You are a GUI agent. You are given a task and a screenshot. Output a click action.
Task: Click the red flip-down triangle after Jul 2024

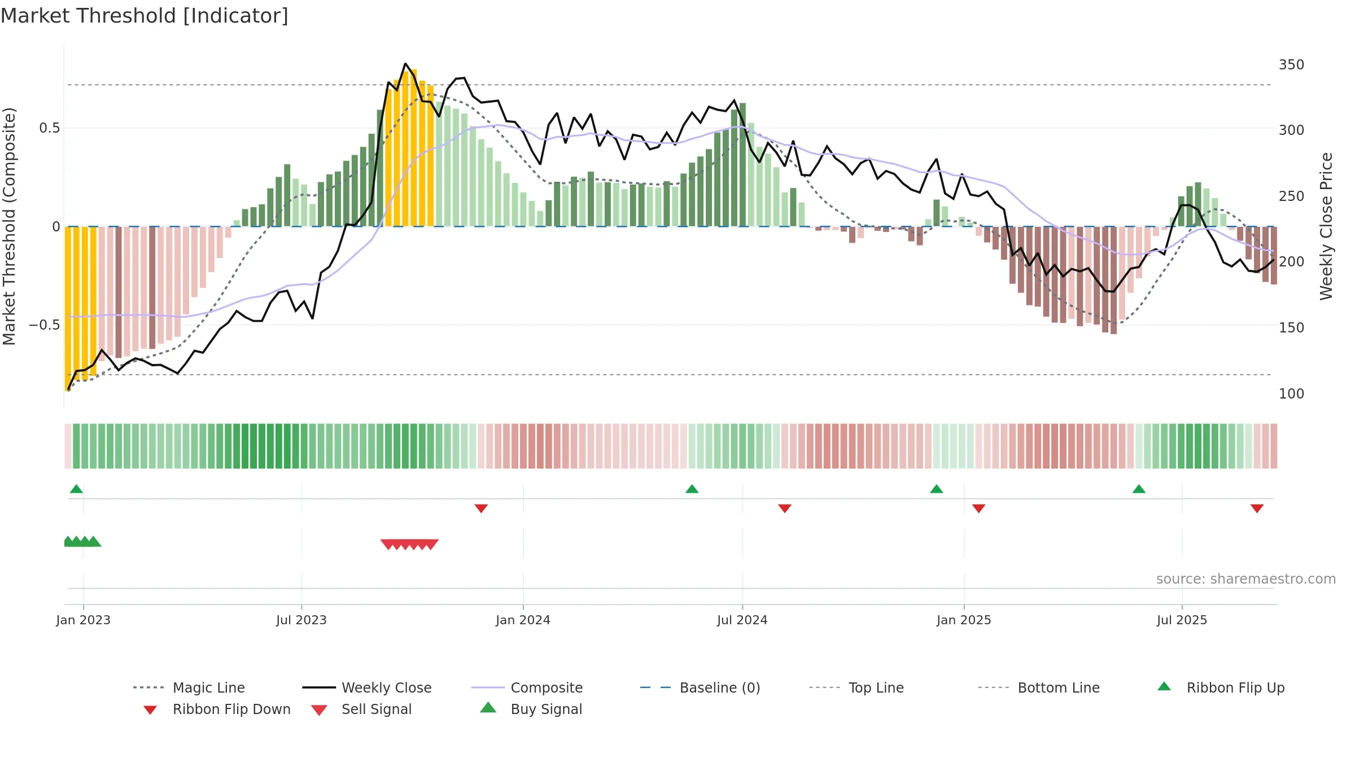point(785,509)
